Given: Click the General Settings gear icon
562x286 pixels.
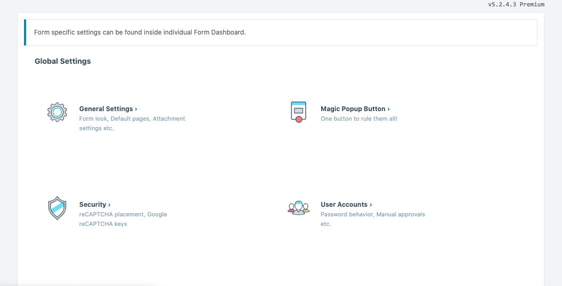Looking at the screenshot, I should coord(57,112).
